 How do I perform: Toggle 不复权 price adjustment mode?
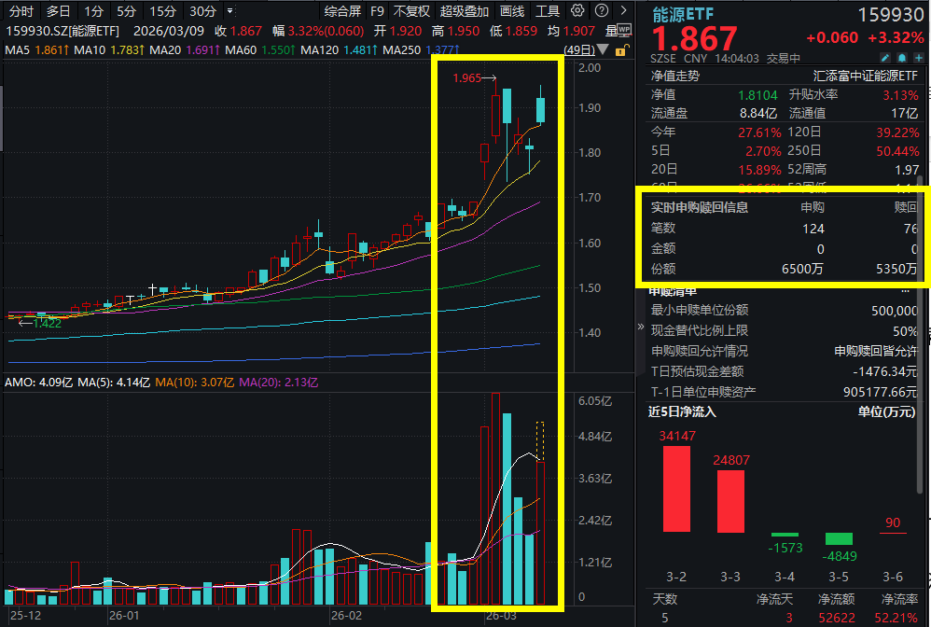pyautogui.click(x=410, y=11)
